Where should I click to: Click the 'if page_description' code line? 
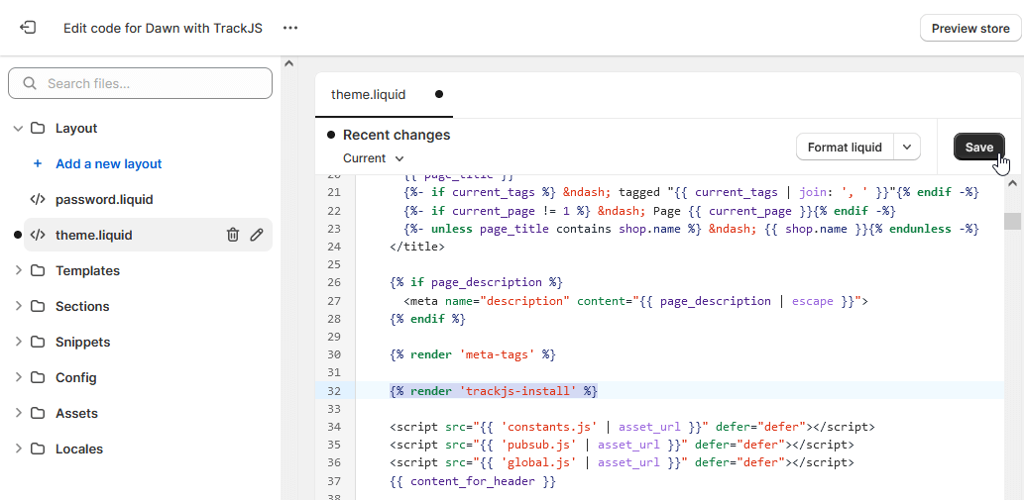click(476, 283)
